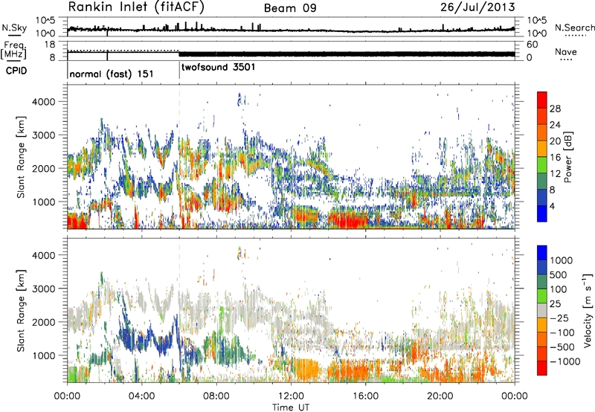
Task: Click the '28' tick on the Power colorbar
Action: [x=555, y=109]
